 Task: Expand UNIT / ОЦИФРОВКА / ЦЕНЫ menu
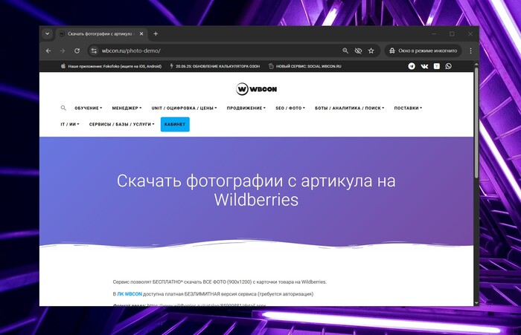pos(184,108)
